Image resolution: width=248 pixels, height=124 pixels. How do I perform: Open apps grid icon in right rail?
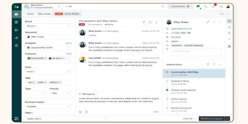[x=229, y=46]
